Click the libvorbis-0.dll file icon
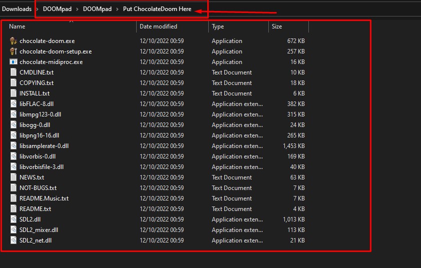 click(x=13, y=156)
